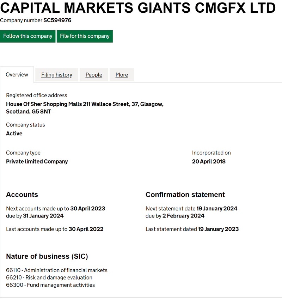Viewport: 282px width, 306px height.
Task: Open the People tab
Action: pyautogui.click(x=94, y=75)
